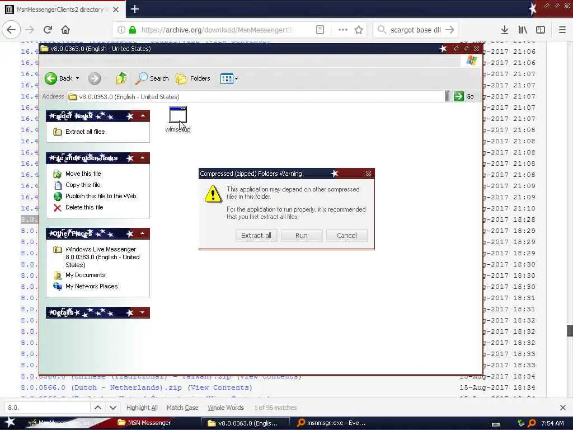Collapse the Other Places panel
The height and width of the screenshot is (430, 573).
coord(143,233)
